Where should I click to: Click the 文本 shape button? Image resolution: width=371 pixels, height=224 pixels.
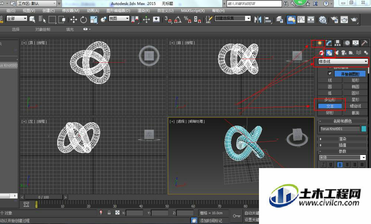tap(330, 106)
